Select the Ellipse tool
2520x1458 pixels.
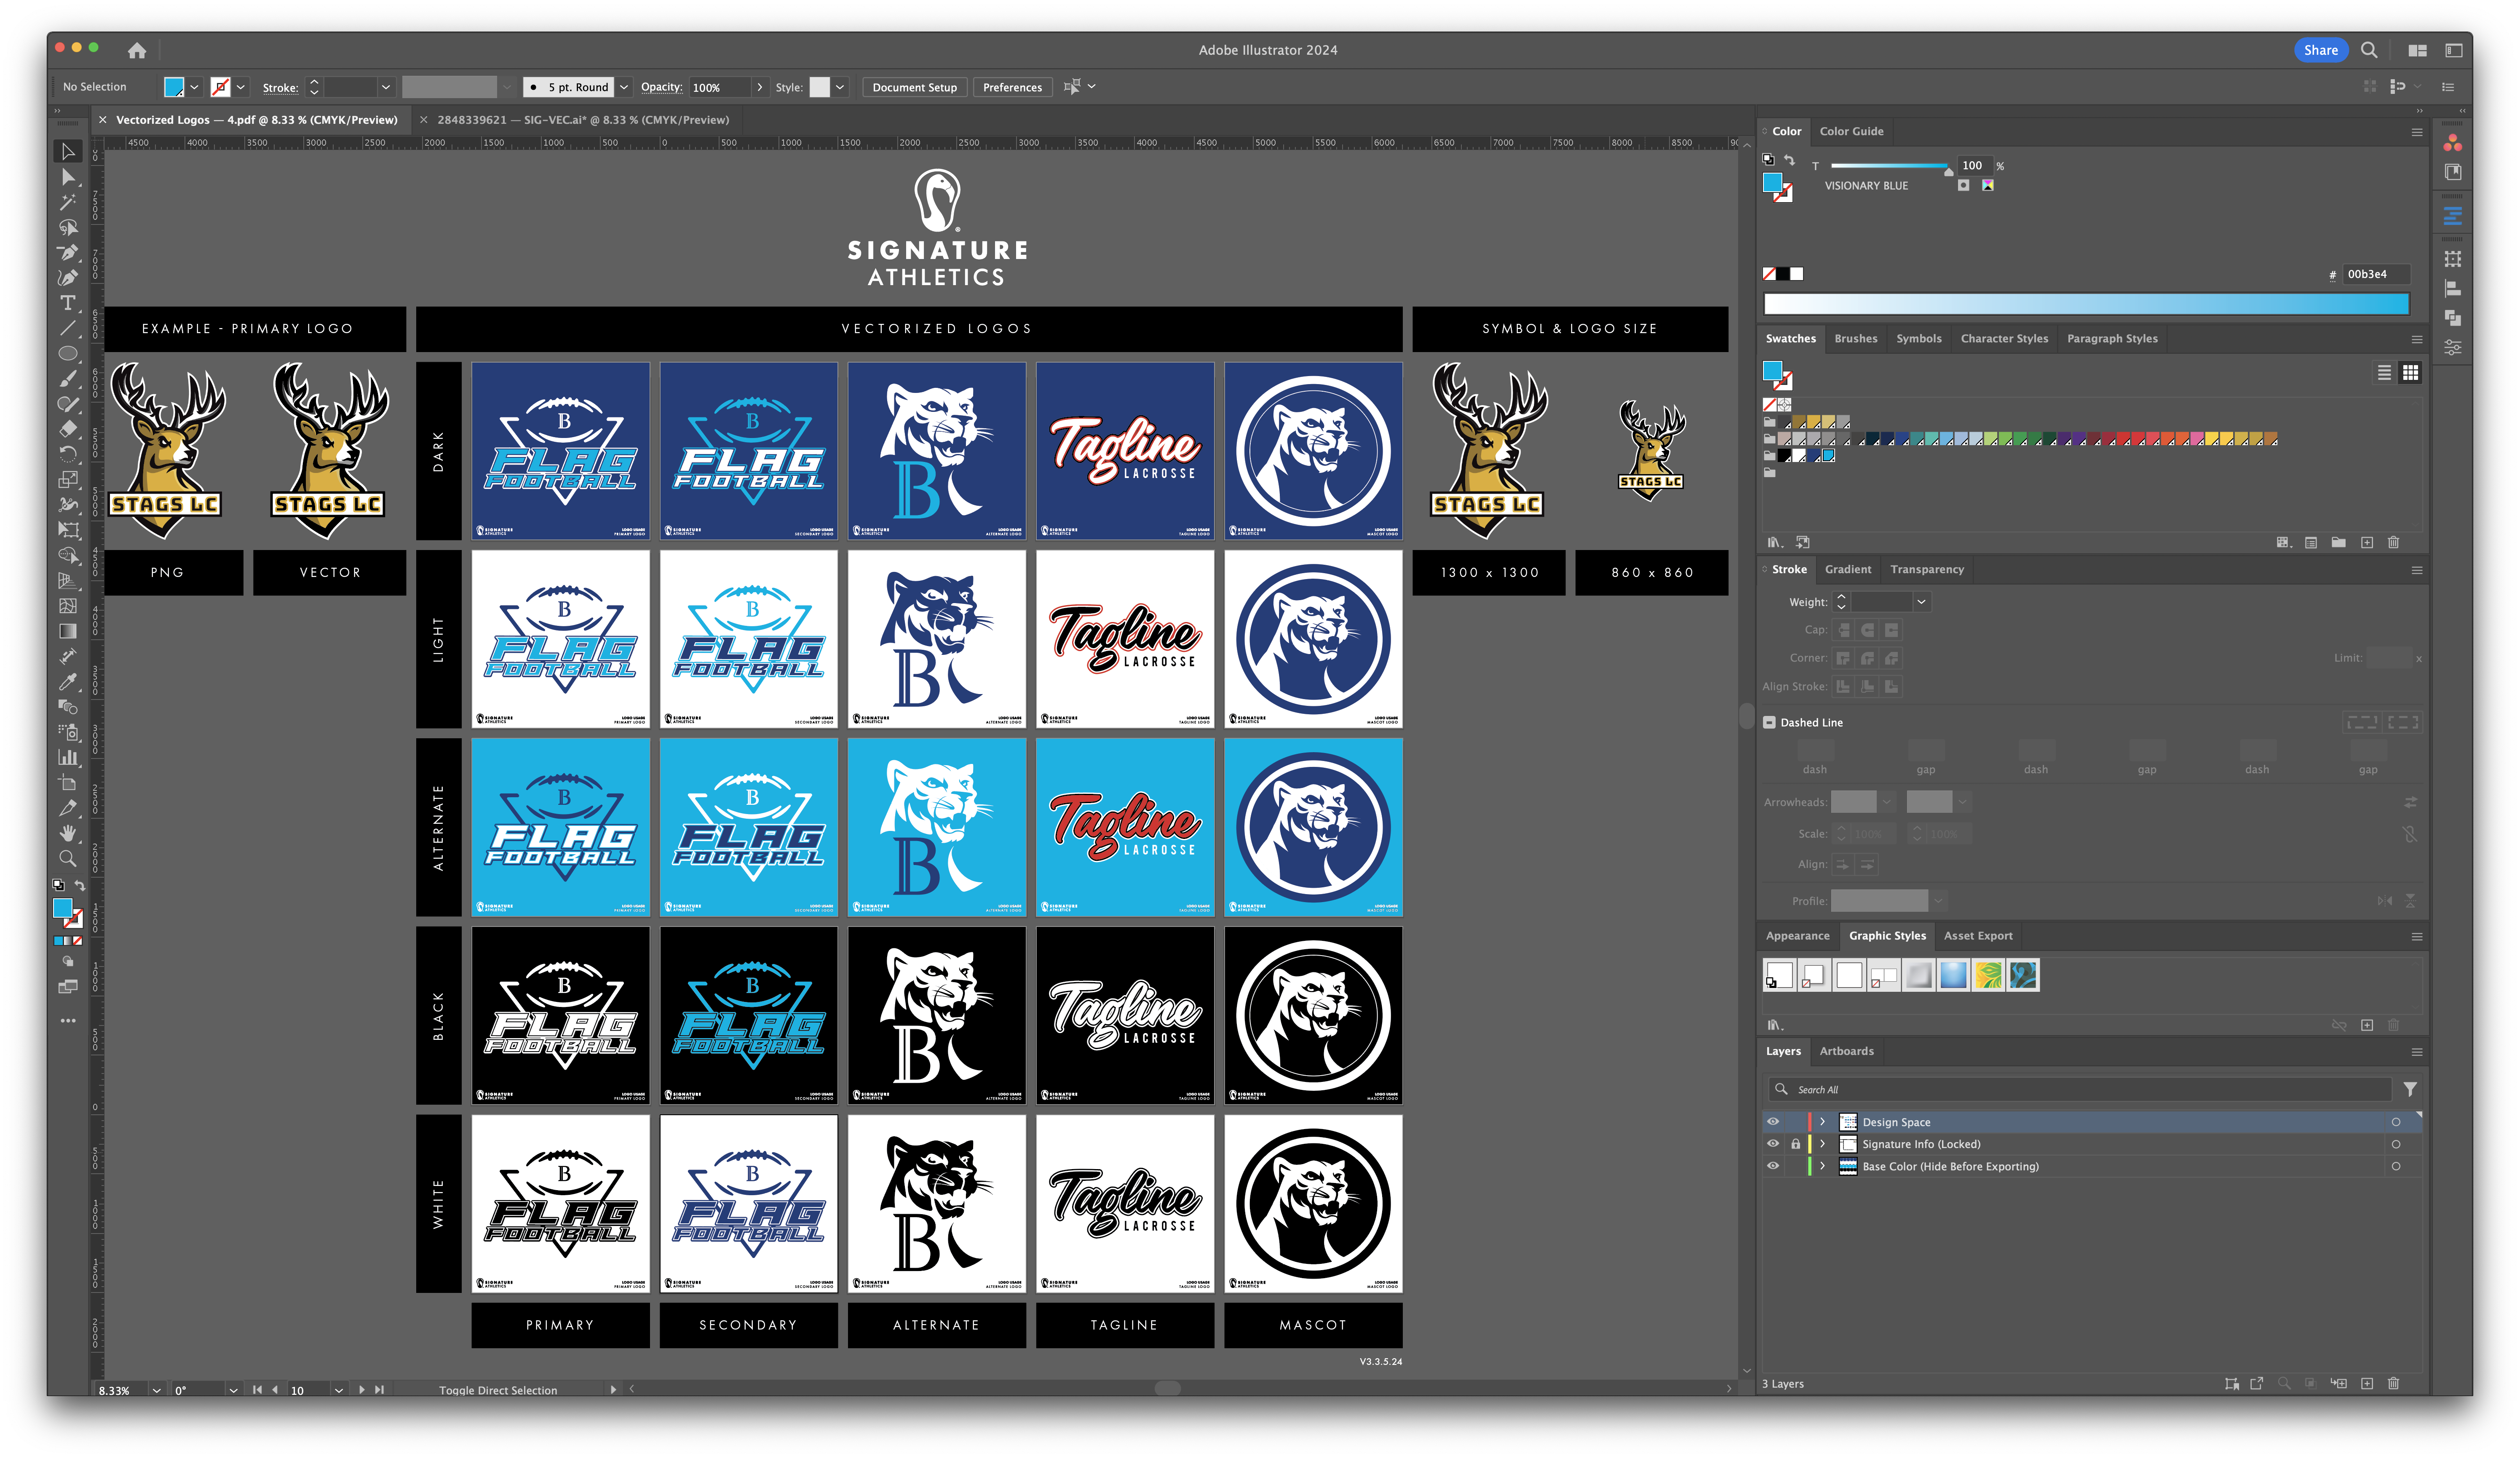[68, 353]
